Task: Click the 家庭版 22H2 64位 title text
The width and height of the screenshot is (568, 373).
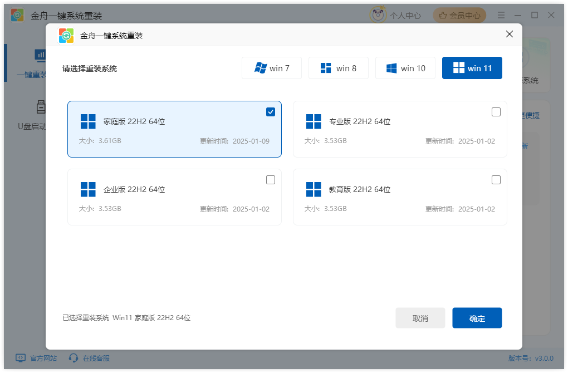Action: click(134, 121)
